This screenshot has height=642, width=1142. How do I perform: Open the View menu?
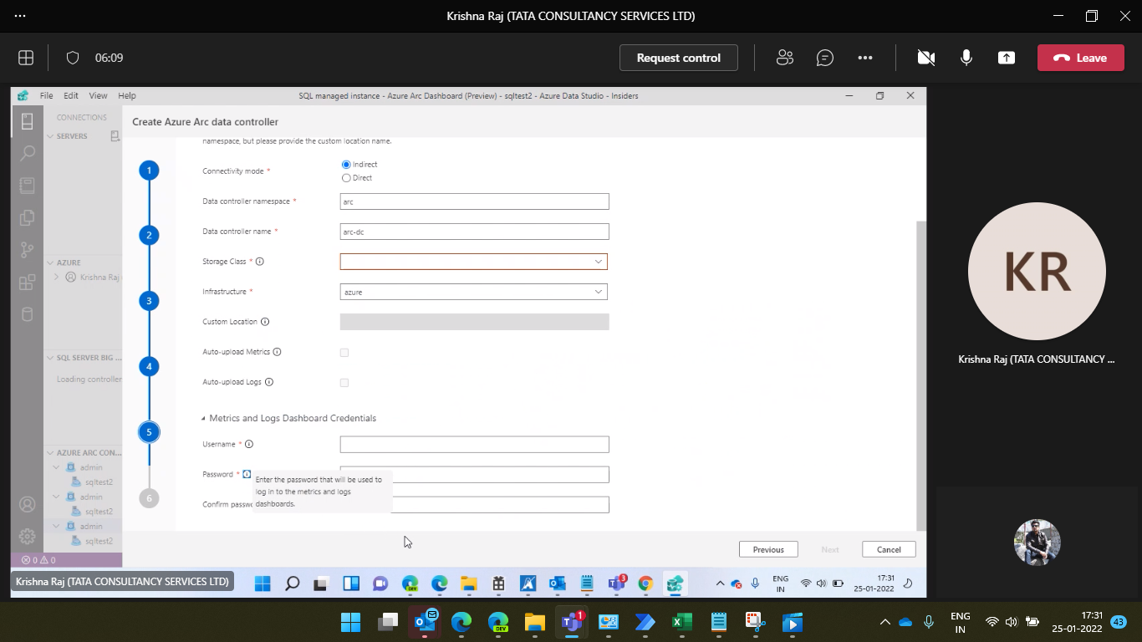click(x=98, y=95)
